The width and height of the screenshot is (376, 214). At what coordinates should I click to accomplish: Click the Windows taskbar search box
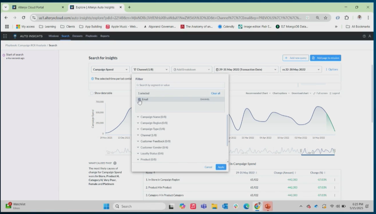pyautogui.click(x=139, y=206)
